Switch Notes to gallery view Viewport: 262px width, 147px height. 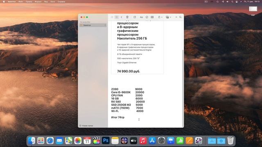click(x=117, y=17)
